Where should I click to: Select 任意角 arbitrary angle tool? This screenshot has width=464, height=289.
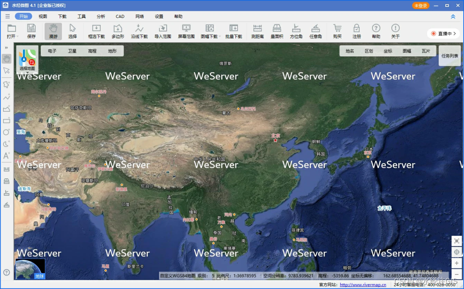pyautogui.click(x=315, y=31)
